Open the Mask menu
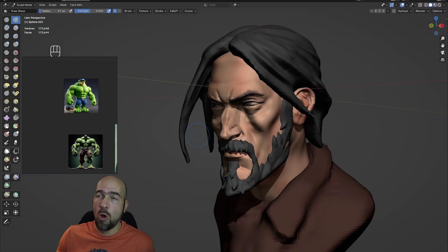 tap(63, 5)
